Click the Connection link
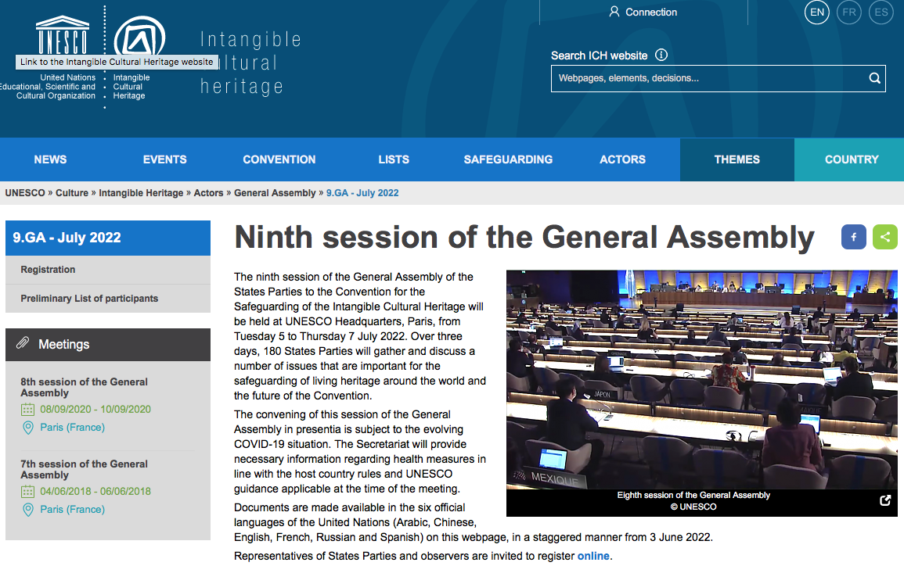The width and height of the screenshot is (904, 566). 651,12
